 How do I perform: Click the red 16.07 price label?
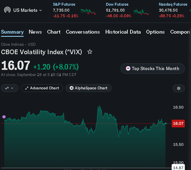178,124
